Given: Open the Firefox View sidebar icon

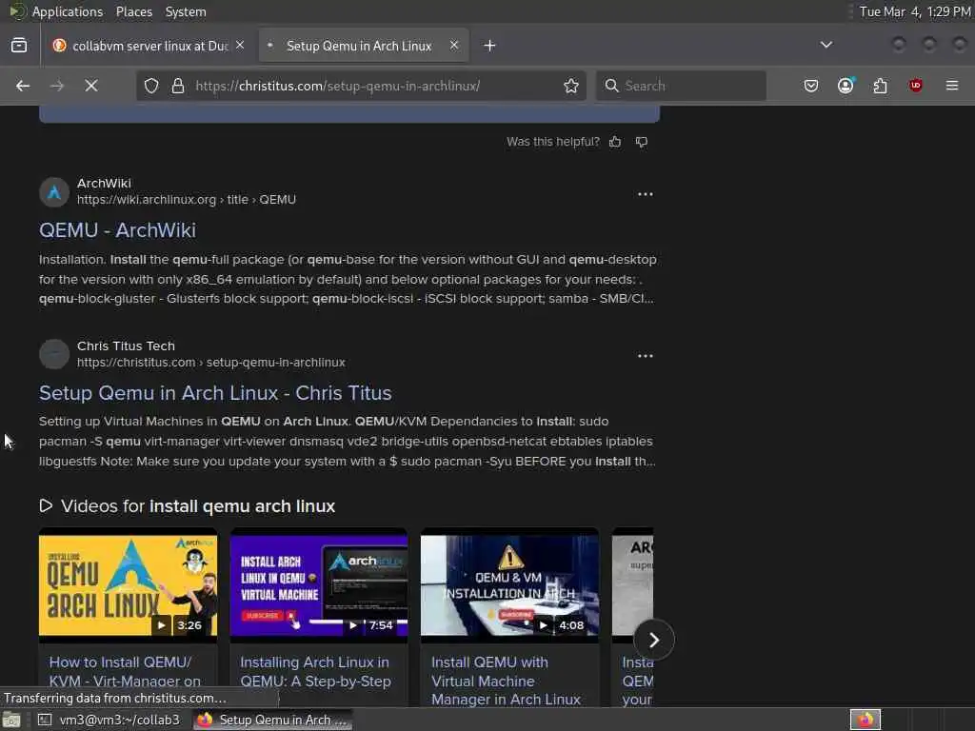Looking at the screenshot, I should (19, 46).
